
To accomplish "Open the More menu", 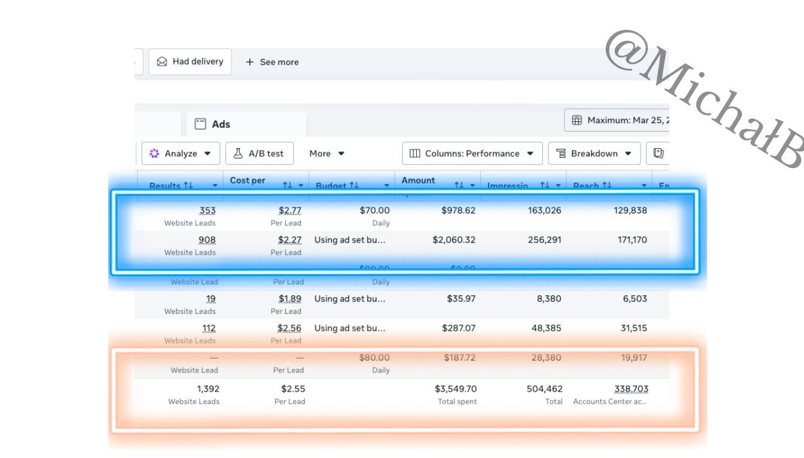I will [x=327, y=154].
